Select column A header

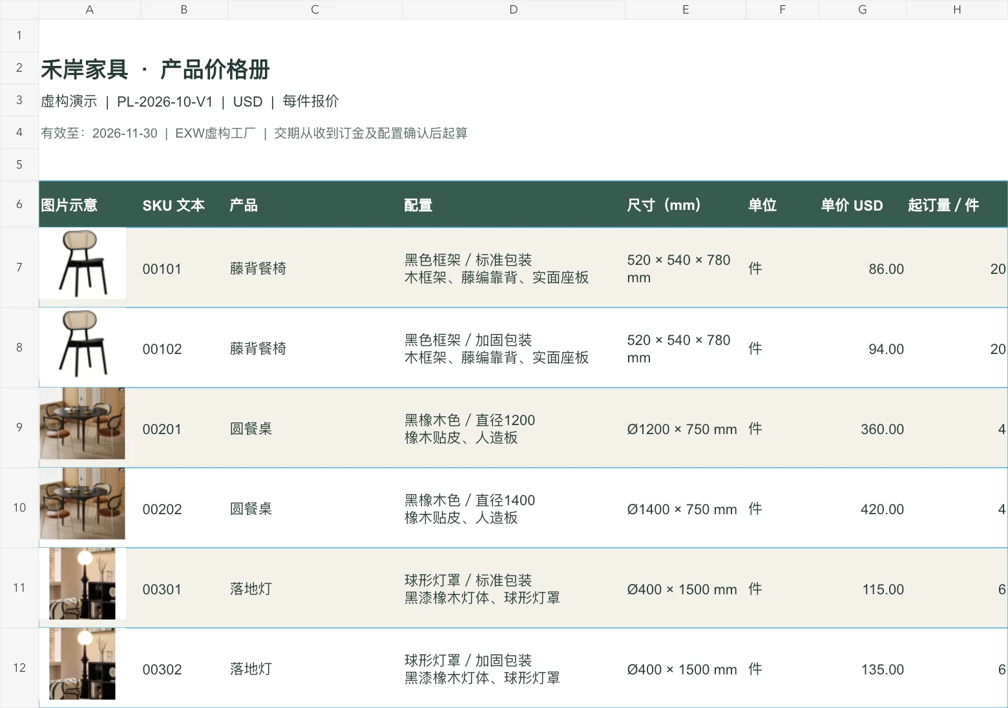90,10
